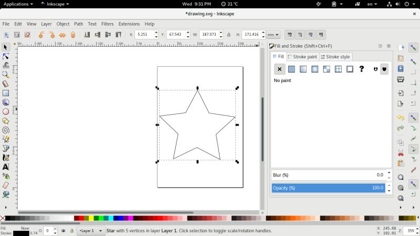The width and height of the screenshot is (420, 236).
Task: Select the Calligraphy tool
Action: click(x=5, y=158)
